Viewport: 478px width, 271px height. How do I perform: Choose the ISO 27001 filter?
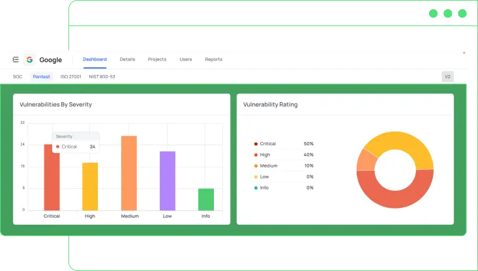[70, 77]
